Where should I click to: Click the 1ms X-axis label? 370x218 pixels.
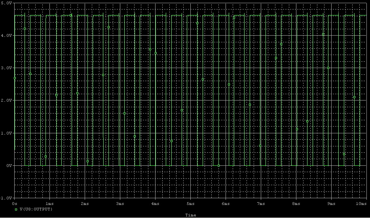point(49,203)
